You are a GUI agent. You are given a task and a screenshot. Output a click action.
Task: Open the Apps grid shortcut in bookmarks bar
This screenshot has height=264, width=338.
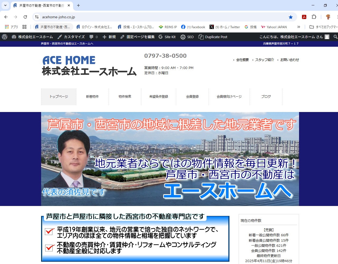(11, 27)
